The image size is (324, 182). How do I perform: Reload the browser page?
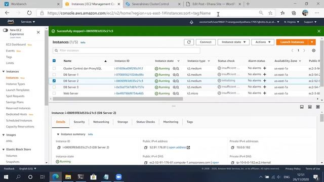(x=29, y=13)
